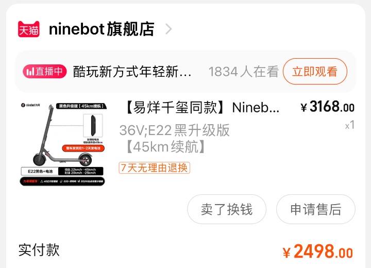The height and width of the screenshot is (268, 371).
Task: Tap the 黑色升级版 45km续航 banner on thumbnail
Action: pos(81,106)
